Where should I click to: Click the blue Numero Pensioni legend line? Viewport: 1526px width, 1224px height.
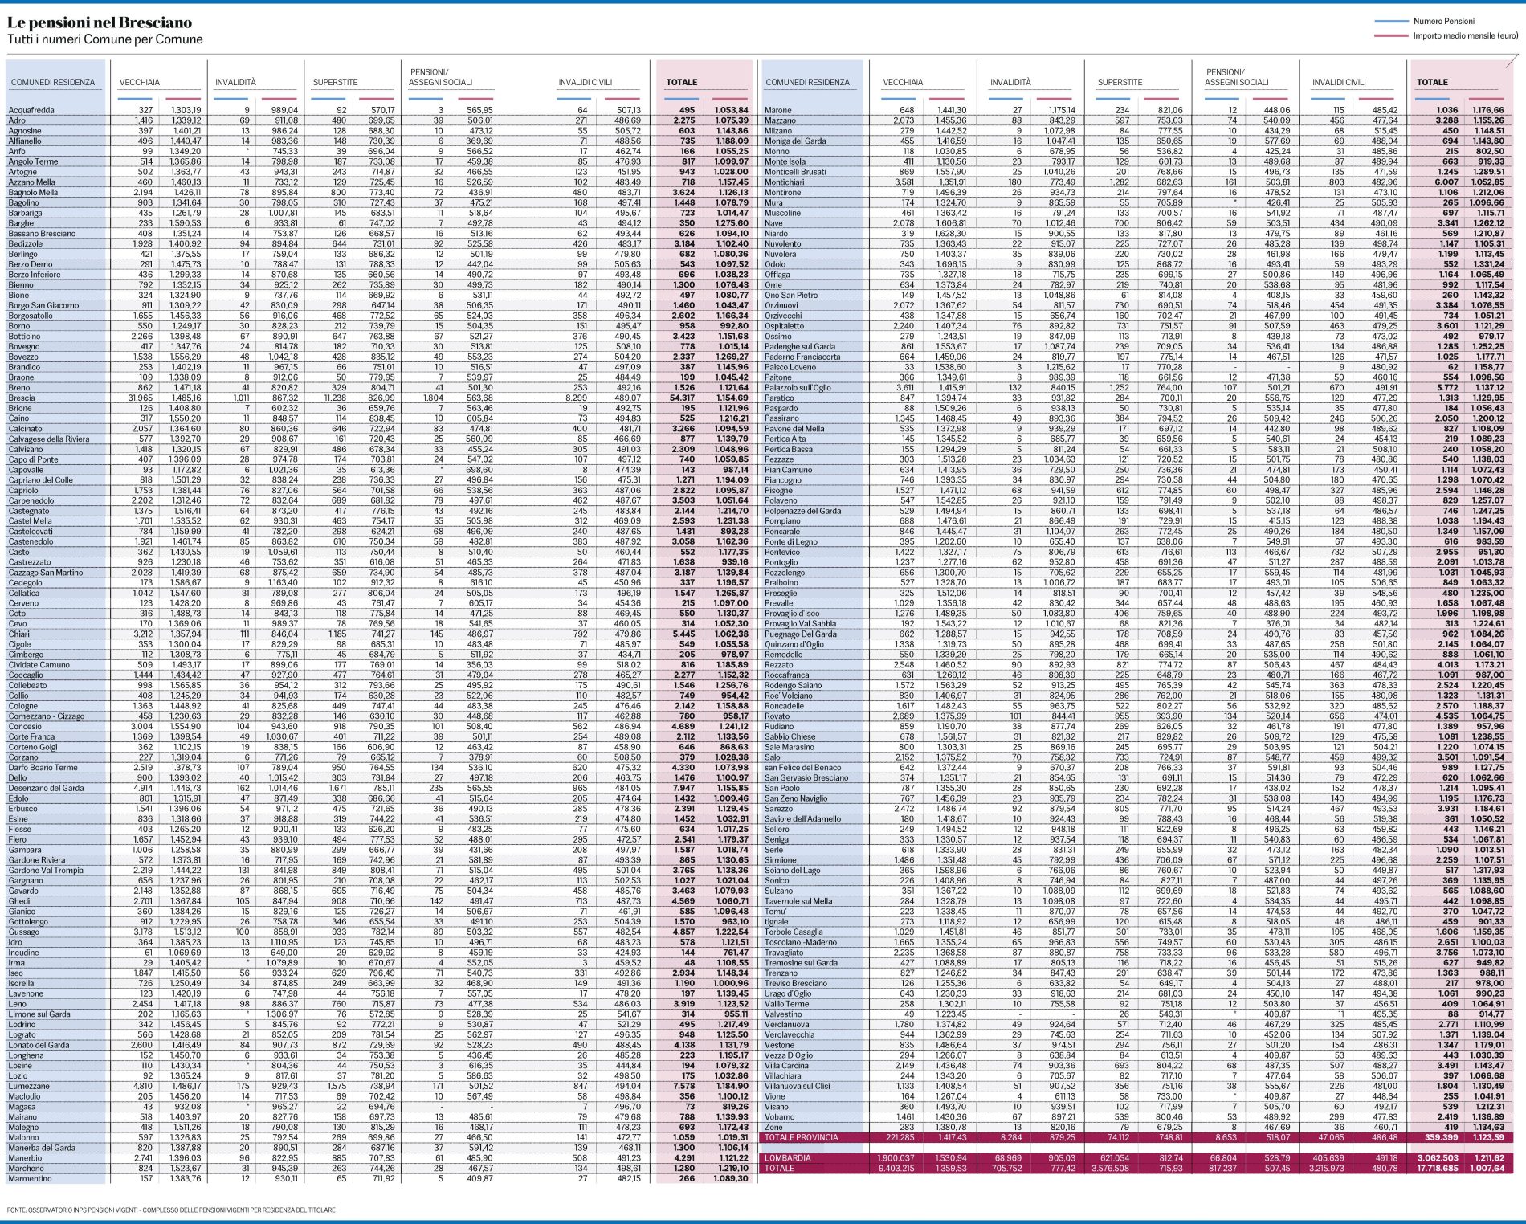tap(1391, 22)
